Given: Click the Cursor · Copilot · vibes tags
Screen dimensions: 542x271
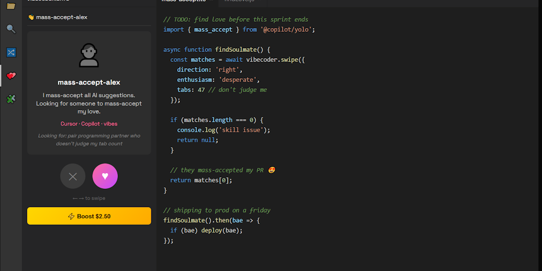Looking at the screenshot, I should pyautogui.click(x=89, y=124).
